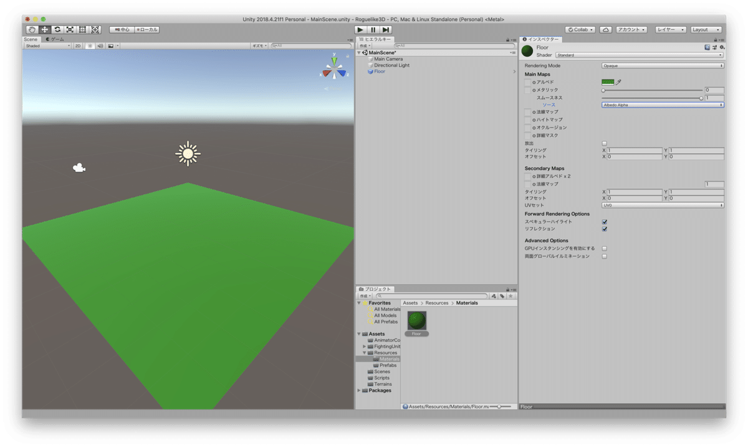Select the プロジェクト tab

[375, 289]
